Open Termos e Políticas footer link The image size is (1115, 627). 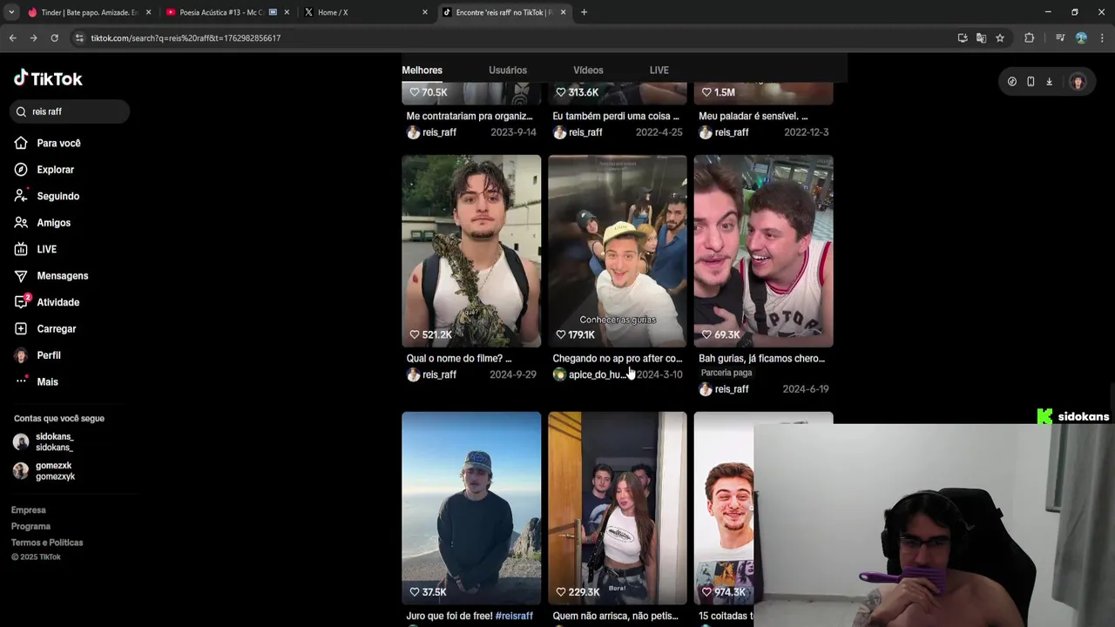point(47,543)
